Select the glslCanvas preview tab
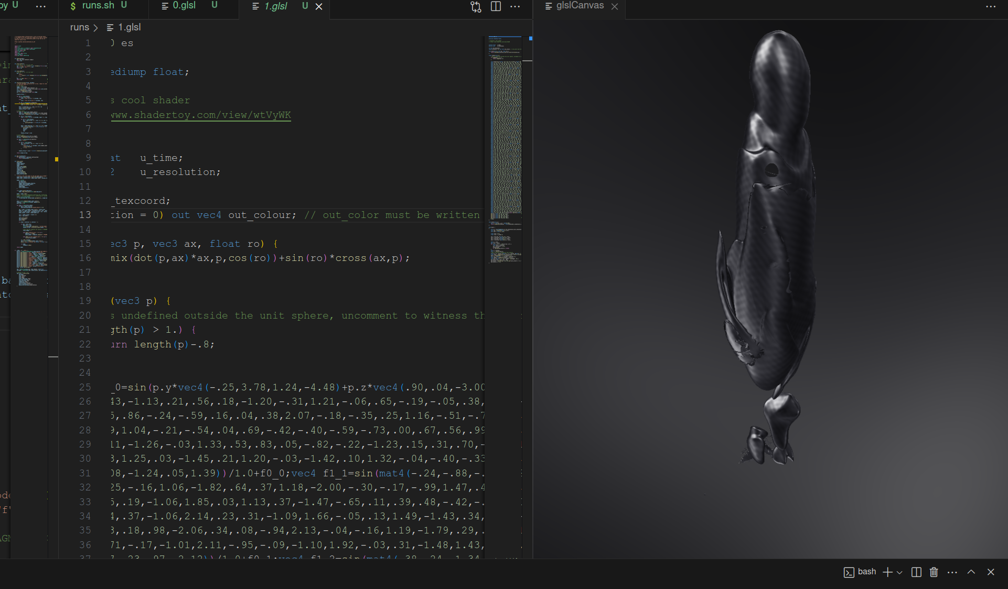Viewport: 1008px width, 589px height. click(x=580, y=6)
